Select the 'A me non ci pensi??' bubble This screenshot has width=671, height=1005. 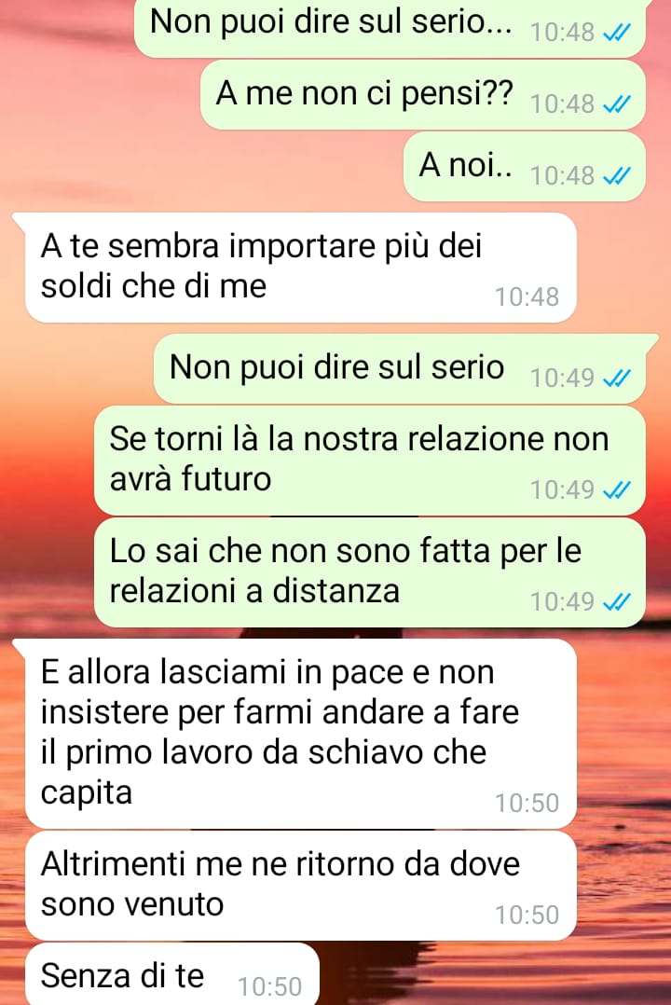pyautogui.click(x=423, y=95)
